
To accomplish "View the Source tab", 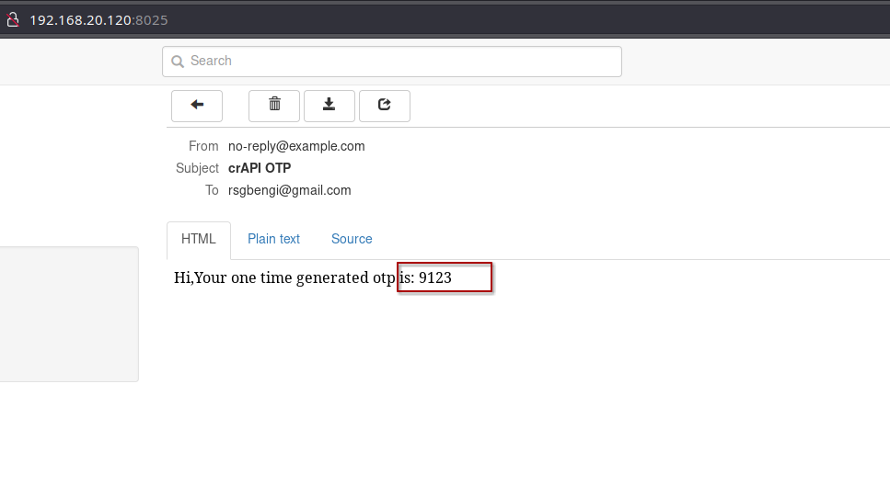I will pos(352,239).
